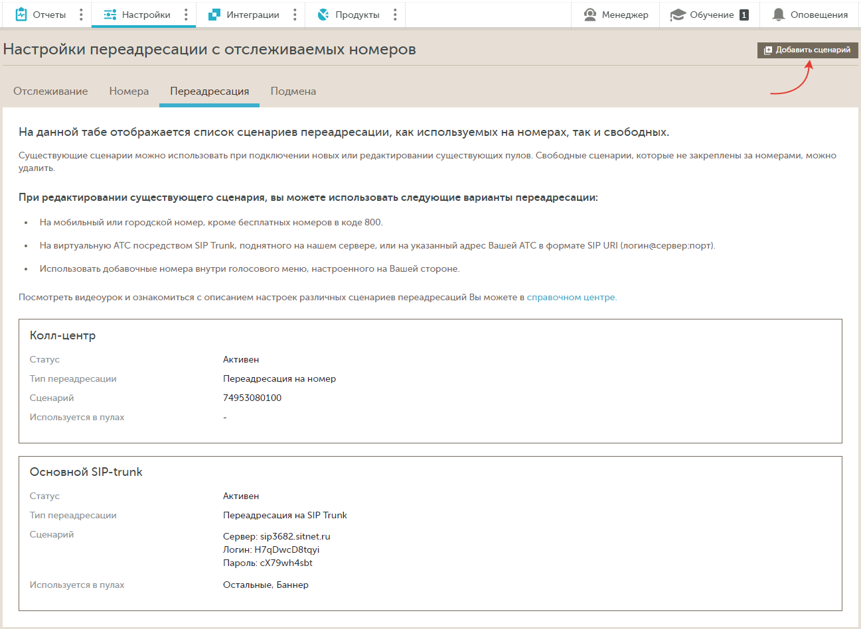Click the Менеджер headset icon

pyautogui.click(x=590, y=15)
